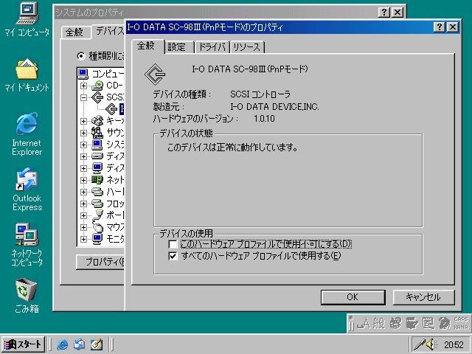The width and height of the screenshot is (472, 354).
Task: Click the 20:52 taskbar clock
Action: click(454, 345)
